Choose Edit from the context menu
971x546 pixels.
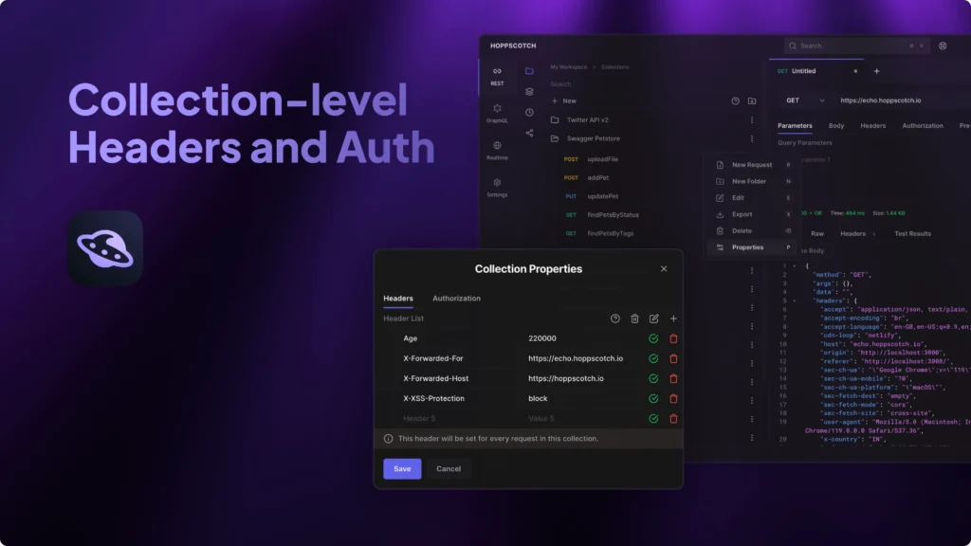[x=754, y=197]
